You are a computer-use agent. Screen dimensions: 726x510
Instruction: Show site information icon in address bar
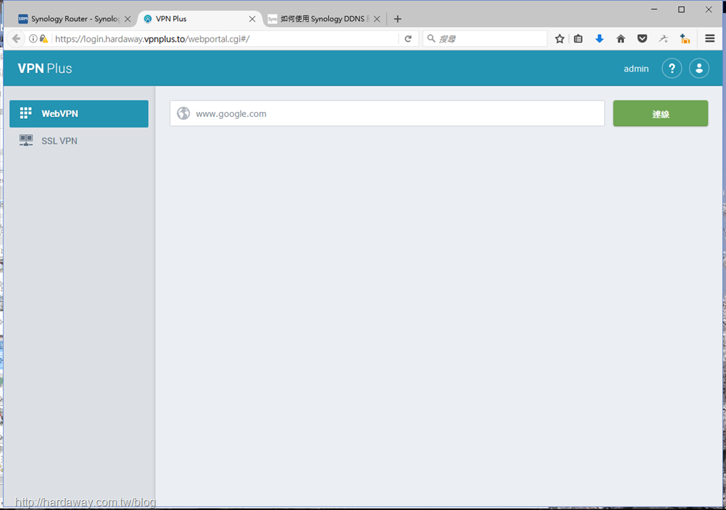pos(33,39)
